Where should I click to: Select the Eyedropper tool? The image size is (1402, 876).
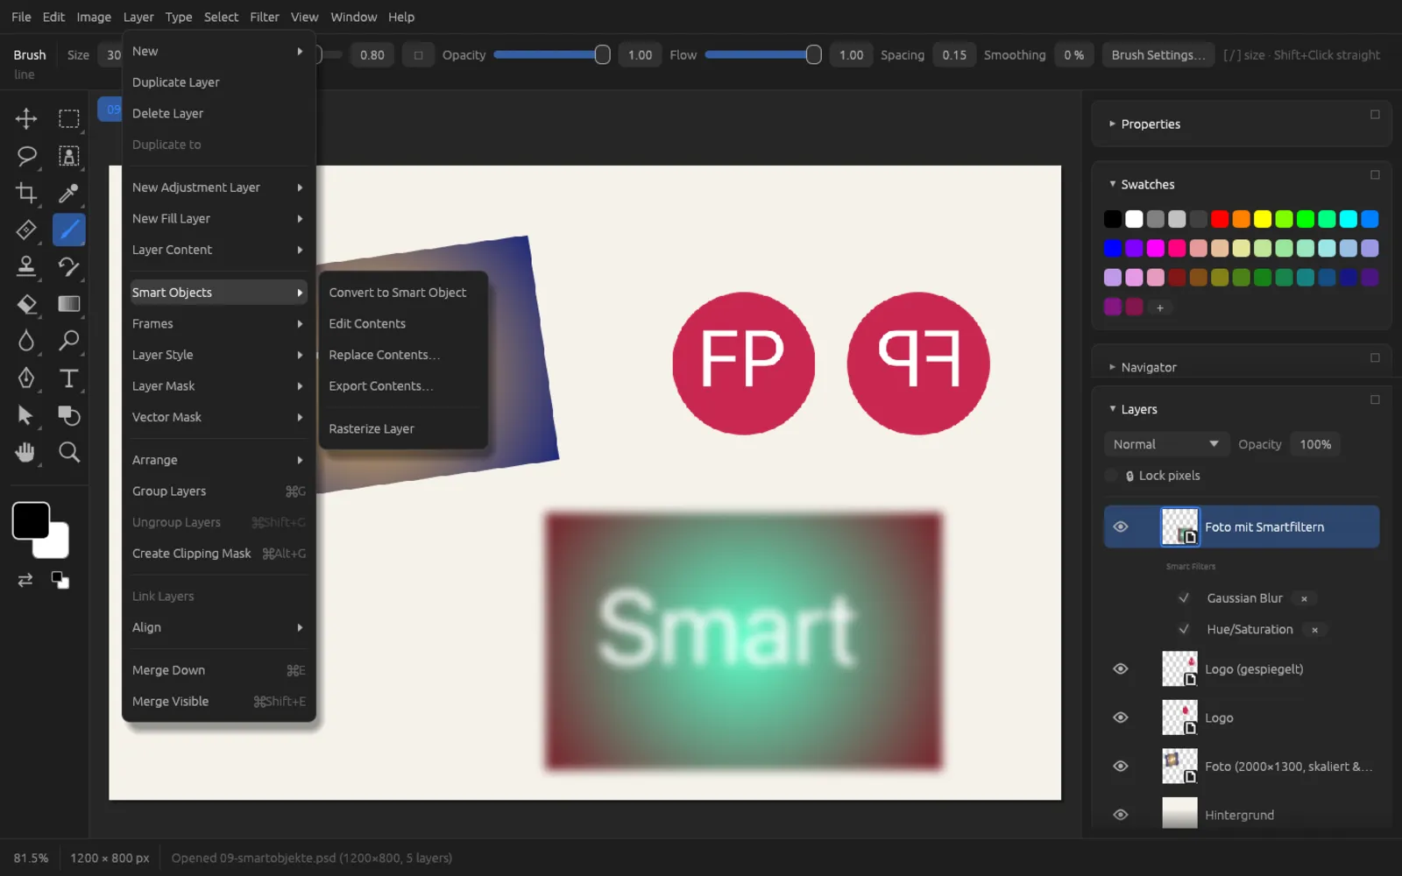68,193
